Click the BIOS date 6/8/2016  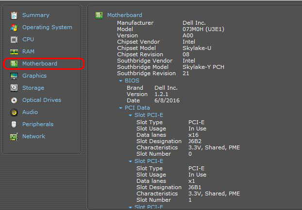[167, 100]
